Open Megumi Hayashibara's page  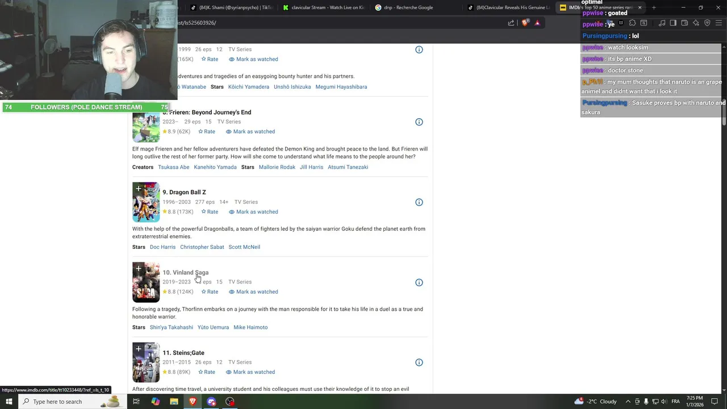tap(341, 87)
